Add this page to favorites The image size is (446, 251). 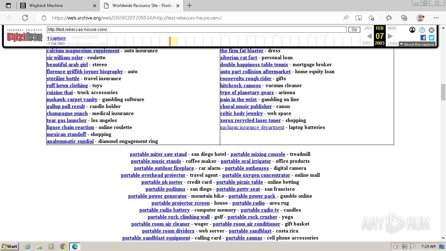371,18
